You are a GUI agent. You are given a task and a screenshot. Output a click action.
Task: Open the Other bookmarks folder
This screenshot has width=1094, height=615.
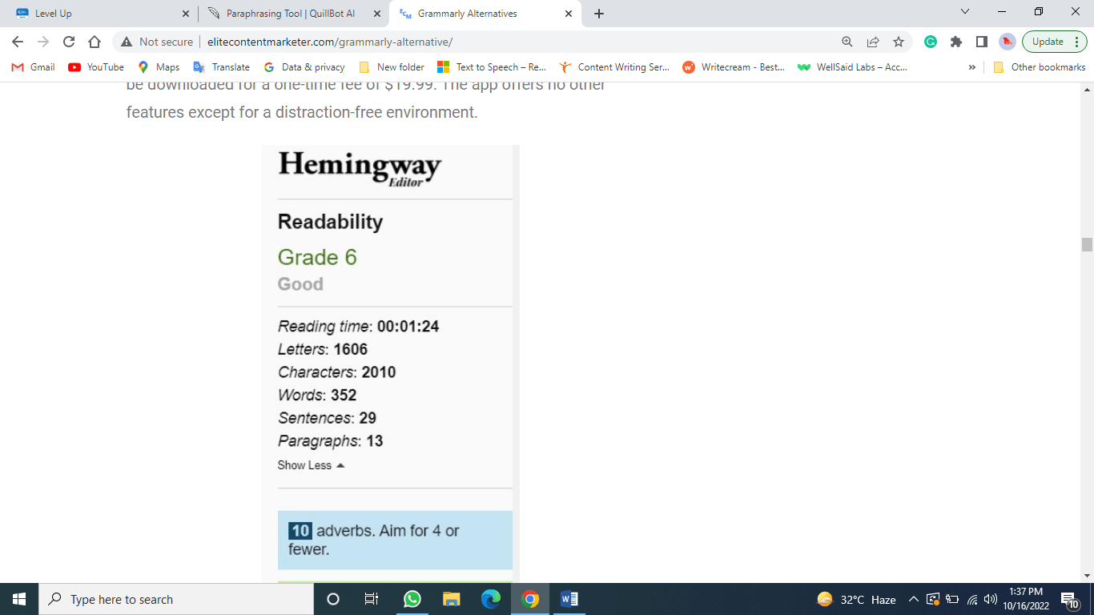1040,67
